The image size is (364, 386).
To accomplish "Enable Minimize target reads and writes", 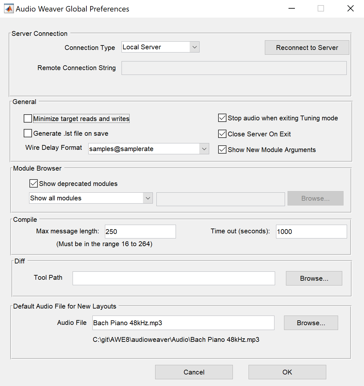I will tap(28, 118).
